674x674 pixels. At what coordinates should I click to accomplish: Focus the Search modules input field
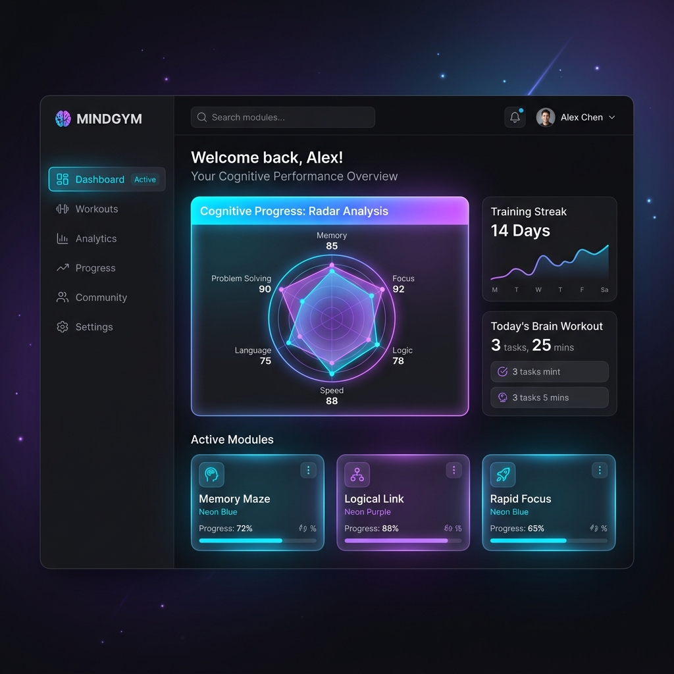[x=283, y=117]
